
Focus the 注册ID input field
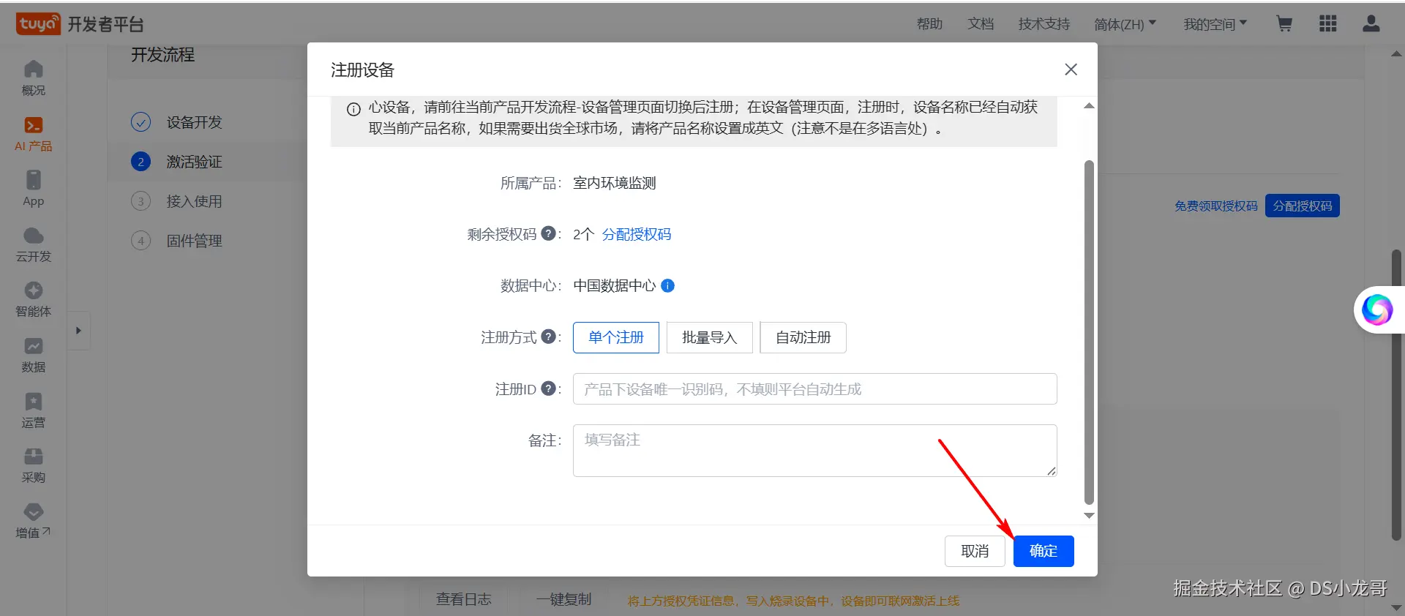815,388
